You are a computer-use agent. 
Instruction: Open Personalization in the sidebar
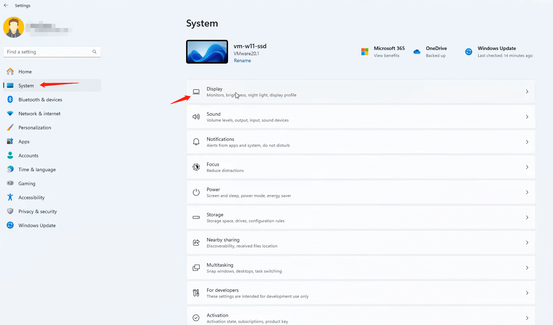35,128
